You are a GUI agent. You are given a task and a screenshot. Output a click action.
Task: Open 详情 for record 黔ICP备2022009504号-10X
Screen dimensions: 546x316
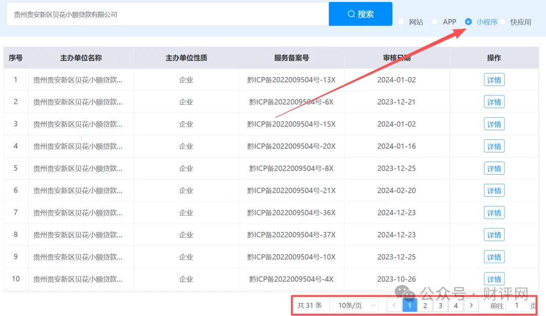(x=494, y=257)
